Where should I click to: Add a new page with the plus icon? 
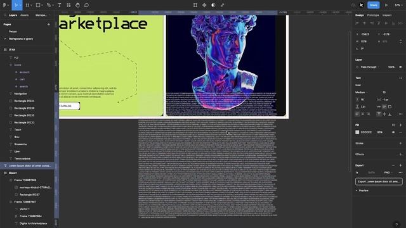click(x=48, y=24)
